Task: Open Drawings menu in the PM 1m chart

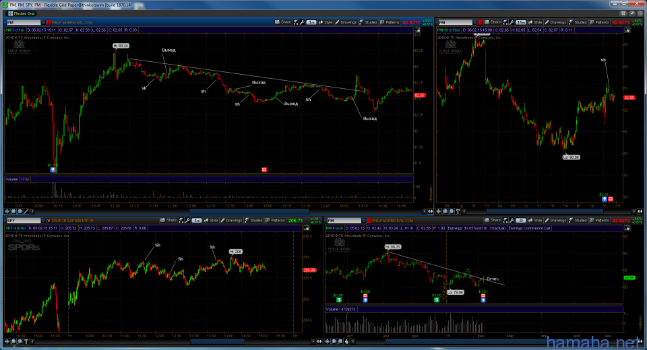Action: click(346, 22)
